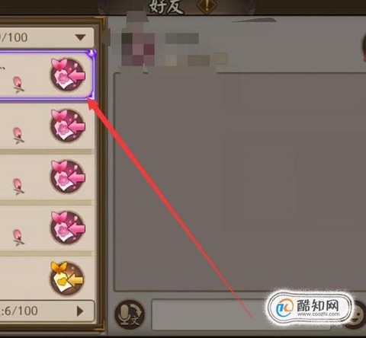Tap the voice microphone input icon
The width and height of the screenshot is (366, 338).
click(x=130, y=314)
